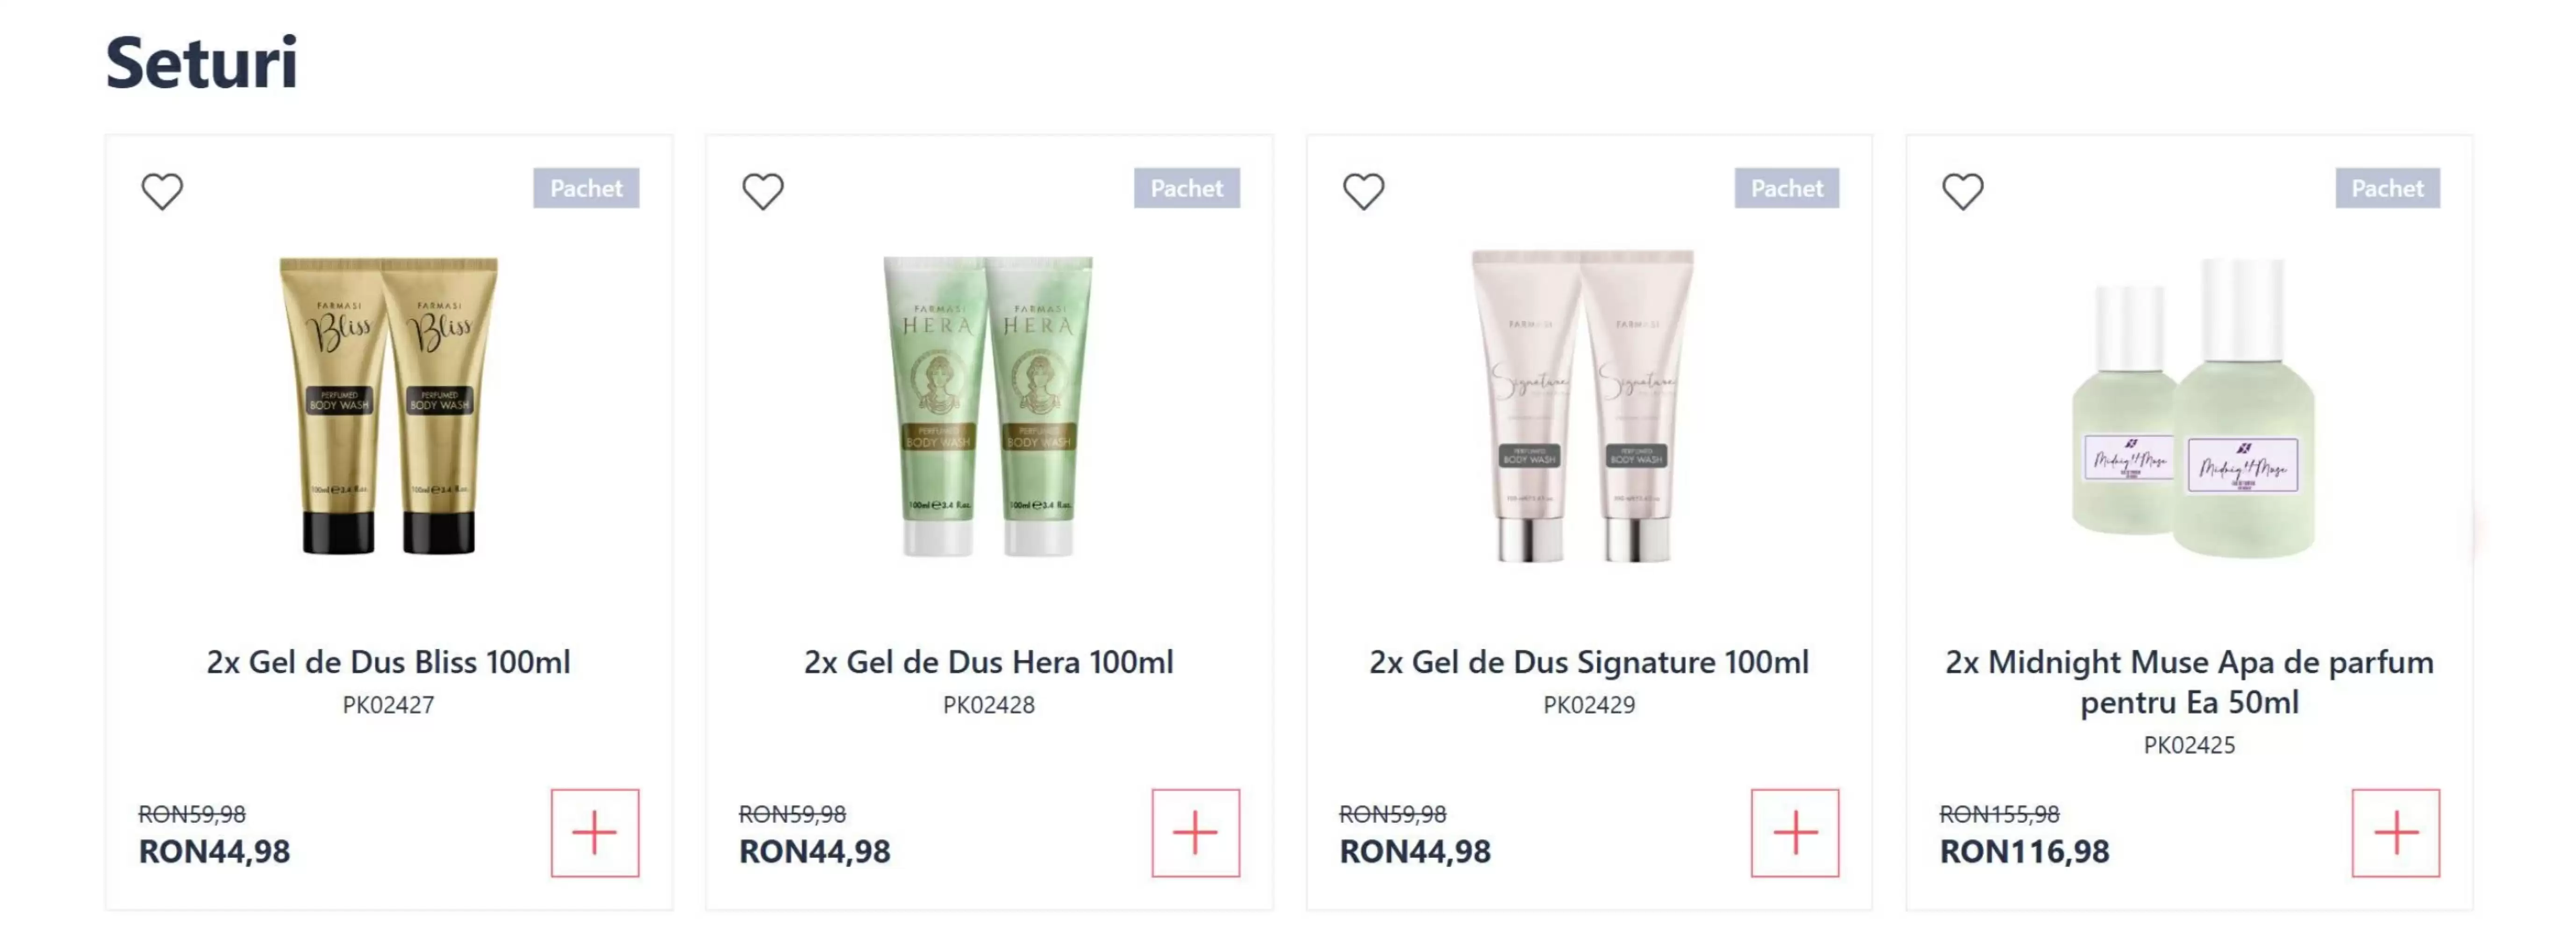The width and height of the screenshot is (2576, 934).
Task: Favorite the Gel de Dus Hera set
Action: coord(763,191)
